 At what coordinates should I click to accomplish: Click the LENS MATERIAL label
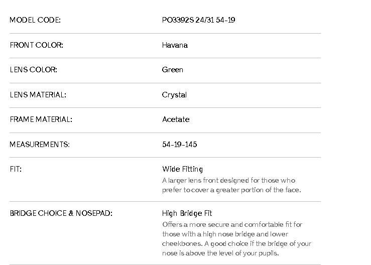pyautogui.click(x=38, y=95)
